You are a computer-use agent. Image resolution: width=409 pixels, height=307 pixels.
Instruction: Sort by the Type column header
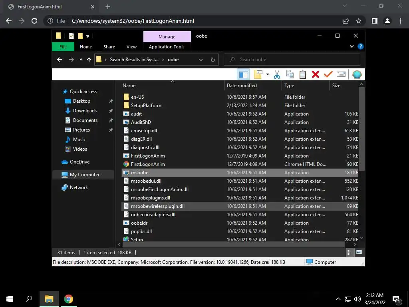pos(306,86)
